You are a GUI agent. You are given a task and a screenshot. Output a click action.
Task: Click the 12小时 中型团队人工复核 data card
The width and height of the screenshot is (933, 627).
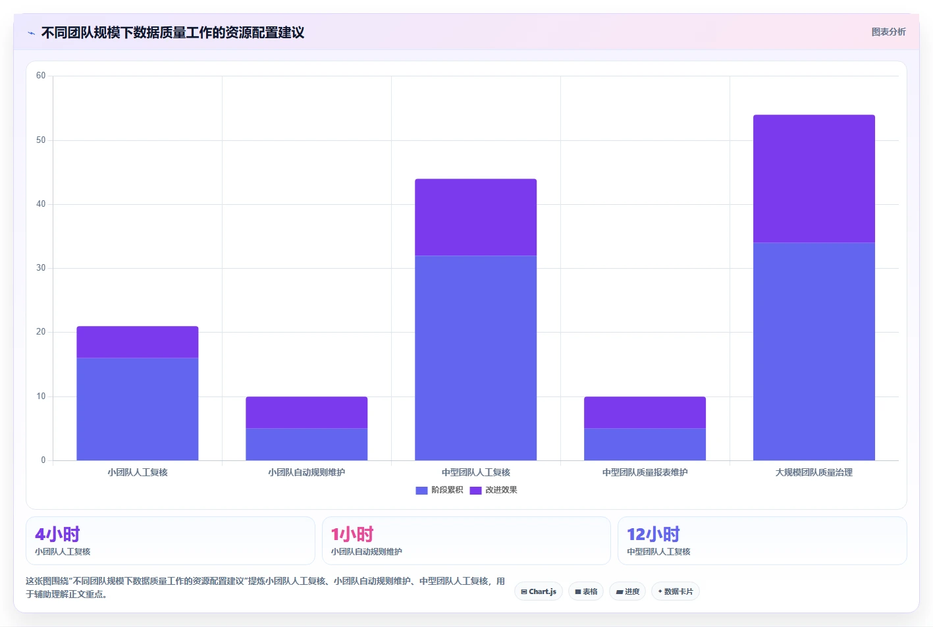(762, 541)
